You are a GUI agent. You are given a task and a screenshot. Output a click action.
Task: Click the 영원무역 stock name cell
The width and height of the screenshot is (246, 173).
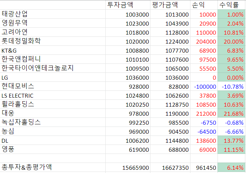53,23
